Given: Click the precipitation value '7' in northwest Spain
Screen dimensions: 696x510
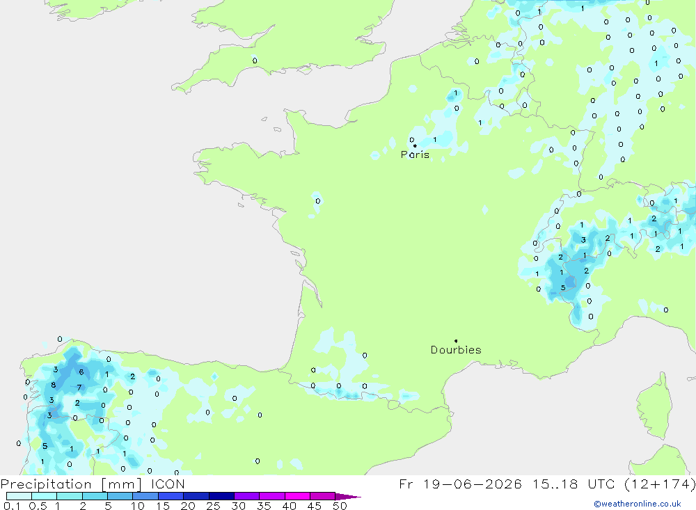Looking at the screenshot, I should 79,388.
